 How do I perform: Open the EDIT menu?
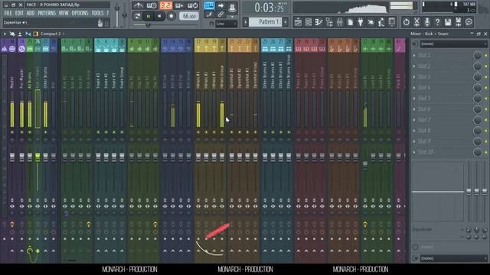19,13
